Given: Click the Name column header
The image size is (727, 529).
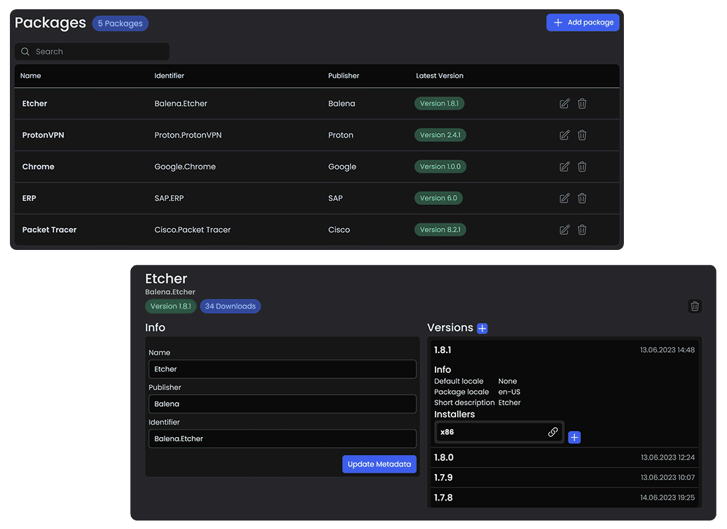Looking at the screenshot, I should (x=30, y=76).
